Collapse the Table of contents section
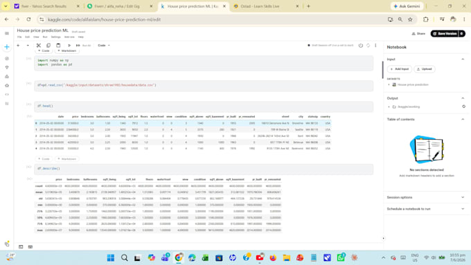This screenshot has width=471, height=265. click(x=463, y=119)
